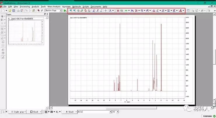The height and width of the screenshot is (118, 216).
Task: Open the Molecule menu
Action: point(76,6)
